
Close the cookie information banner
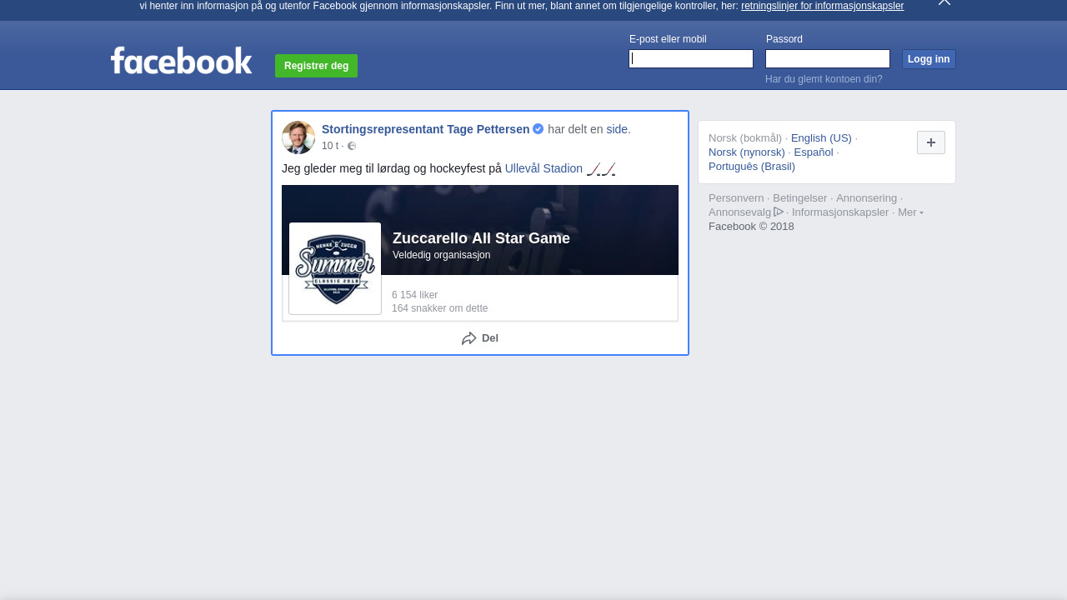(944, 2)
